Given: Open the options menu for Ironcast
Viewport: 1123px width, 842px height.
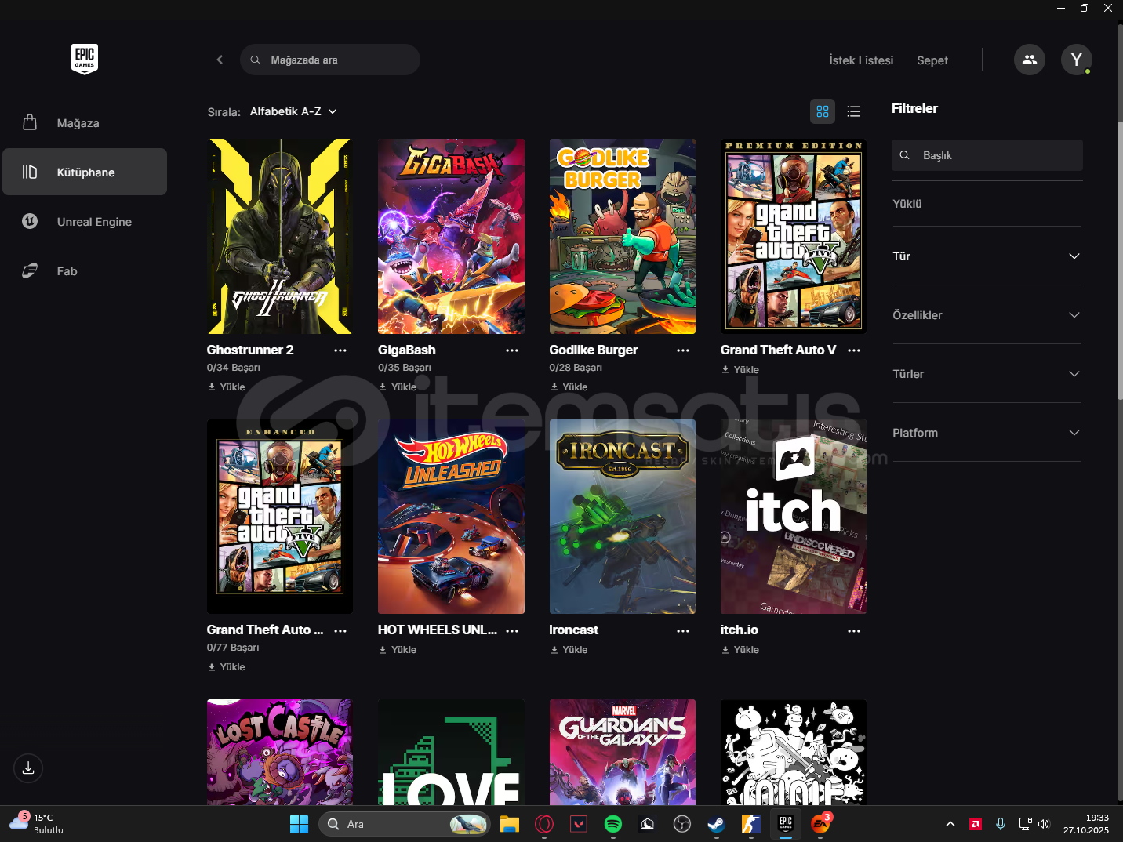Looking at the screenshot, I should (683, 630).
